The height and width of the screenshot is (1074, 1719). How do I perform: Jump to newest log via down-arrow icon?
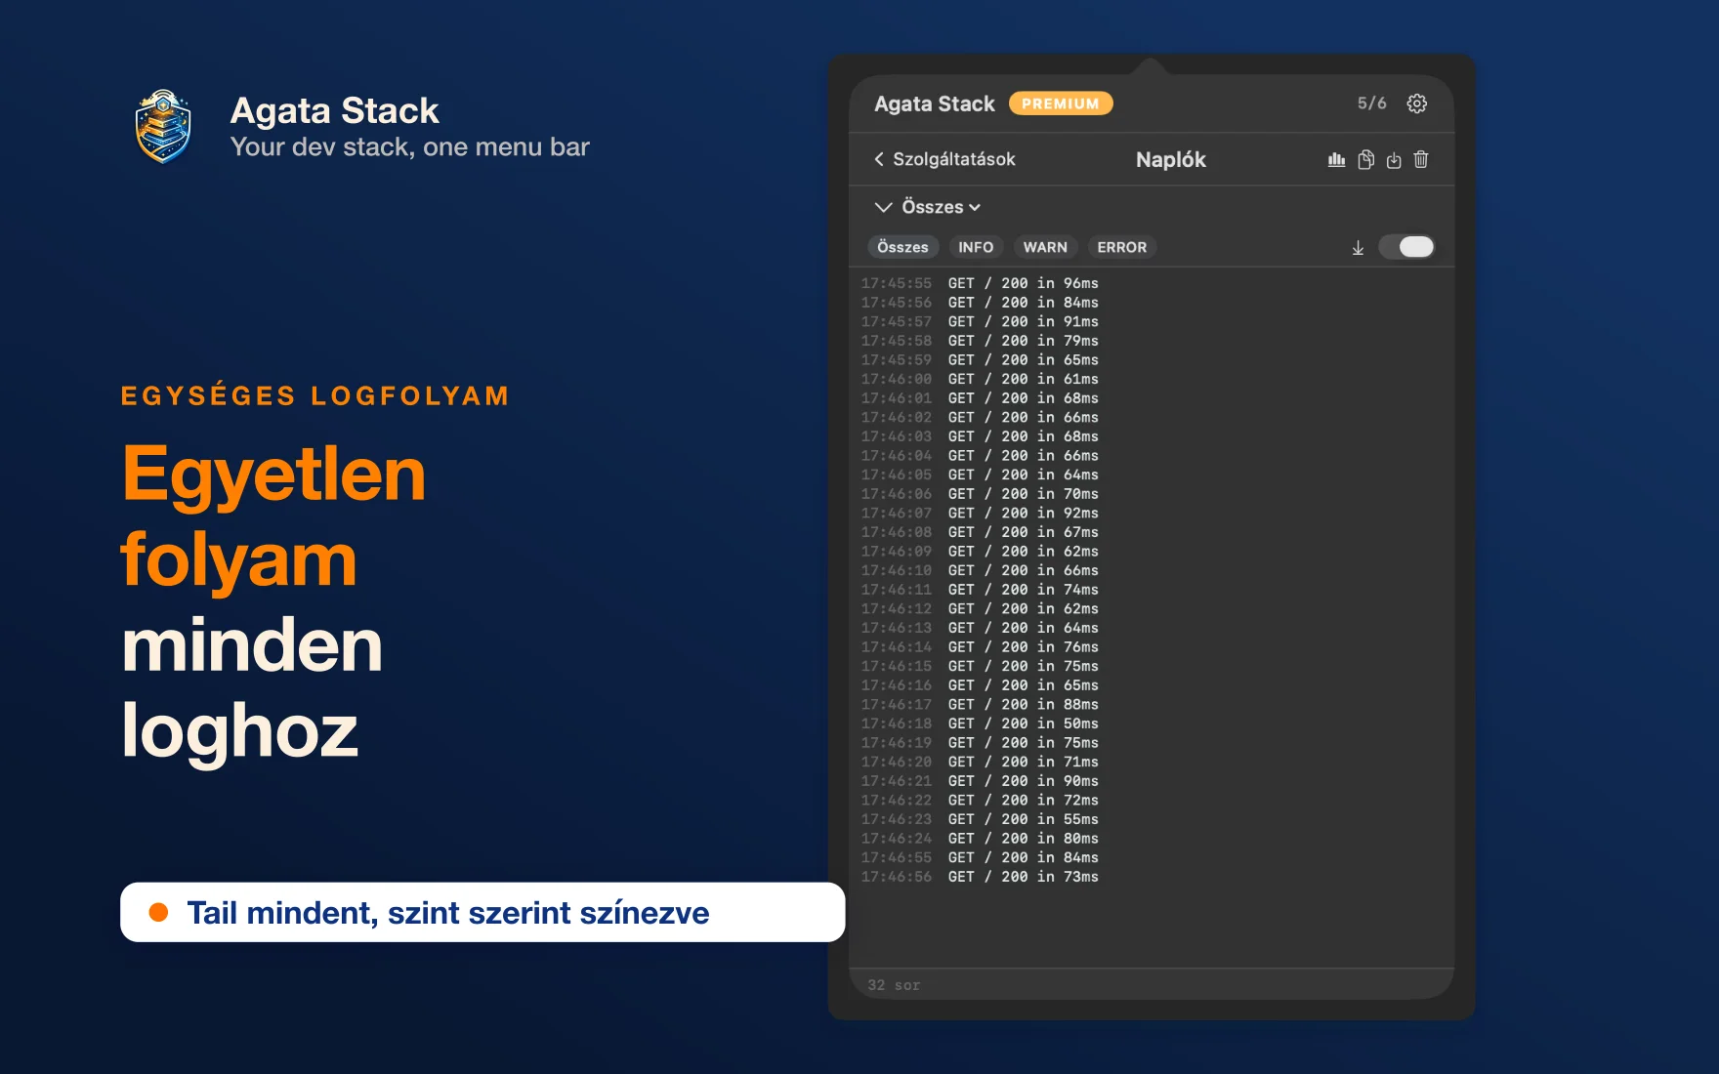click(x=1358, y=248)
